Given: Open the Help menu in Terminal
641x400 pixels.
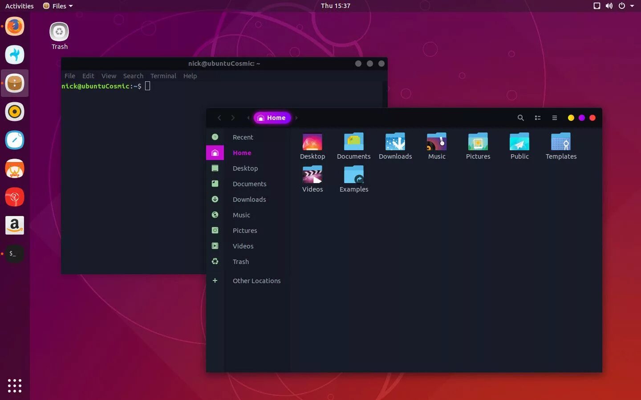Looking at the screenshot, I should pyautogui.click(x=190, y=76).
